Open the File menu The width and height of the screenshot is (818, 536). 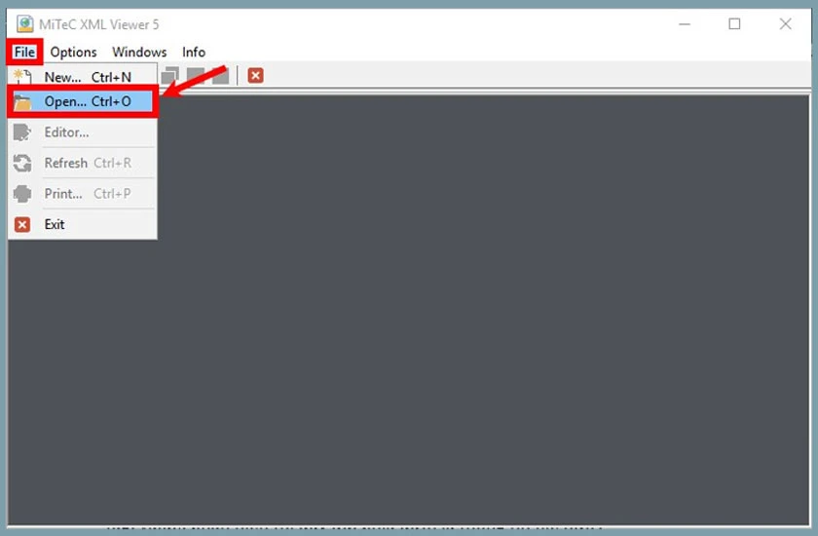pos(24,53)
